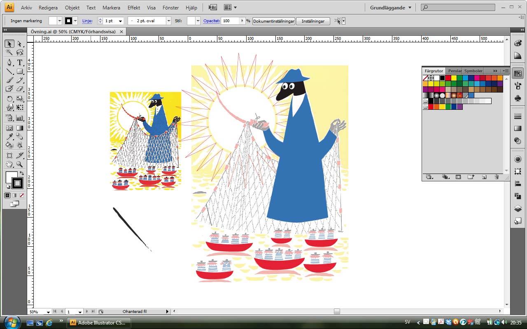Select the Column Graph tool

click(19, 118)
